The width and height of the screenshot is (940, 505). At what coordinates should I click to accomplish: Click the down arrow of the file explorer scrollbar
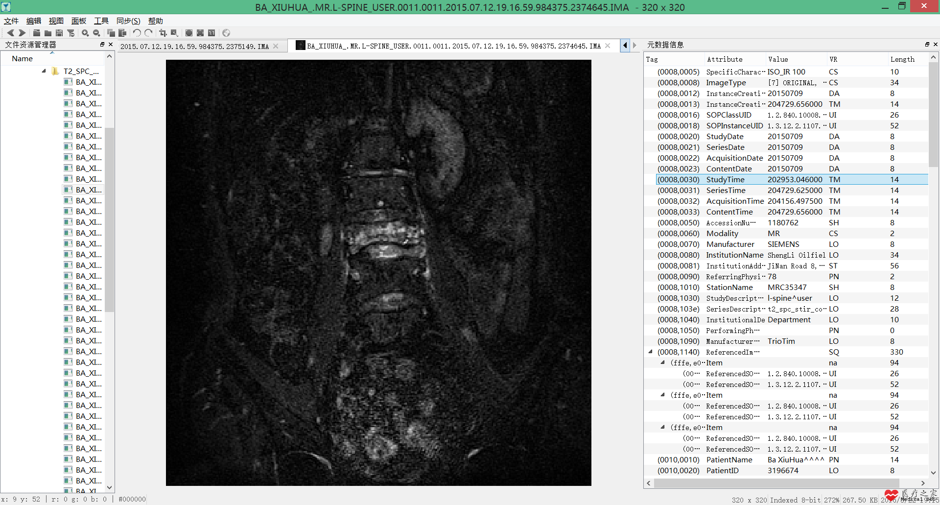point(110,488)
